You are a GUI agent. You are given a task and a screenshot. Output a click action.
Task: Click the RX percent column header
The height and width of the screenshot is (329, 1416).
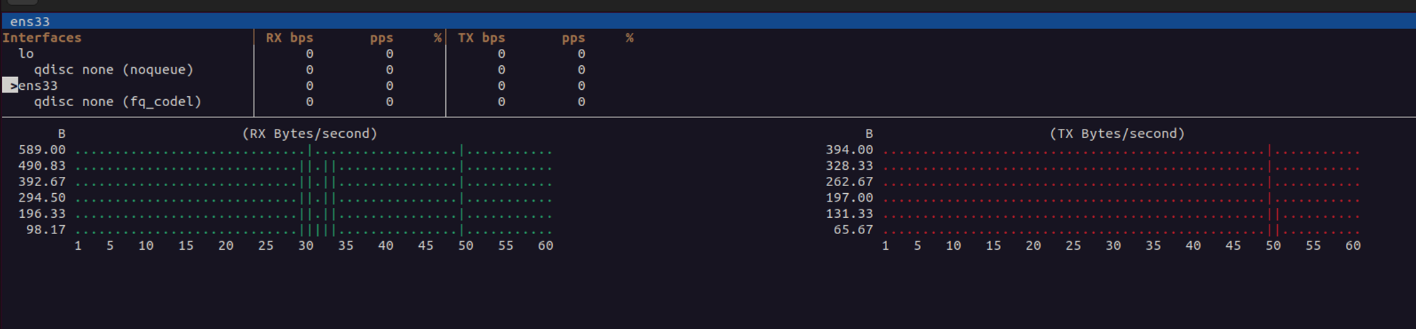point(438,37)
